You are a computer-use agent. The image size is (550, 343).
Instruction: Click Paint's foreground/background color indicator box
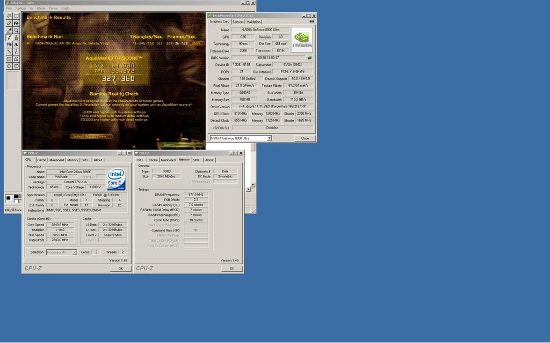(x=9, y=199)
